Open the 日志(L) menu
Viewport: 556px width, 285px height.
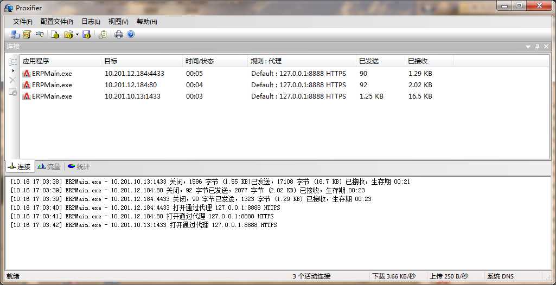91,22
